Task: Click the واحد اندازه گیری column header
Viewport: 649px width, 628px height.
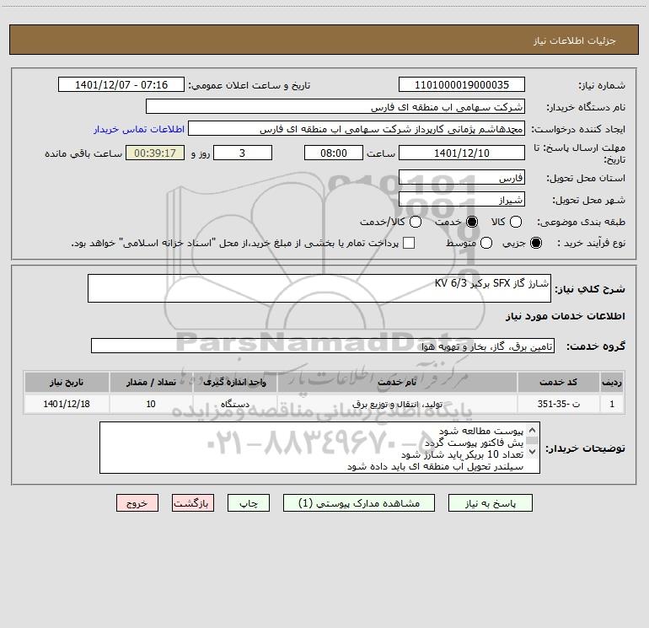Action: (x=234, y=382)
